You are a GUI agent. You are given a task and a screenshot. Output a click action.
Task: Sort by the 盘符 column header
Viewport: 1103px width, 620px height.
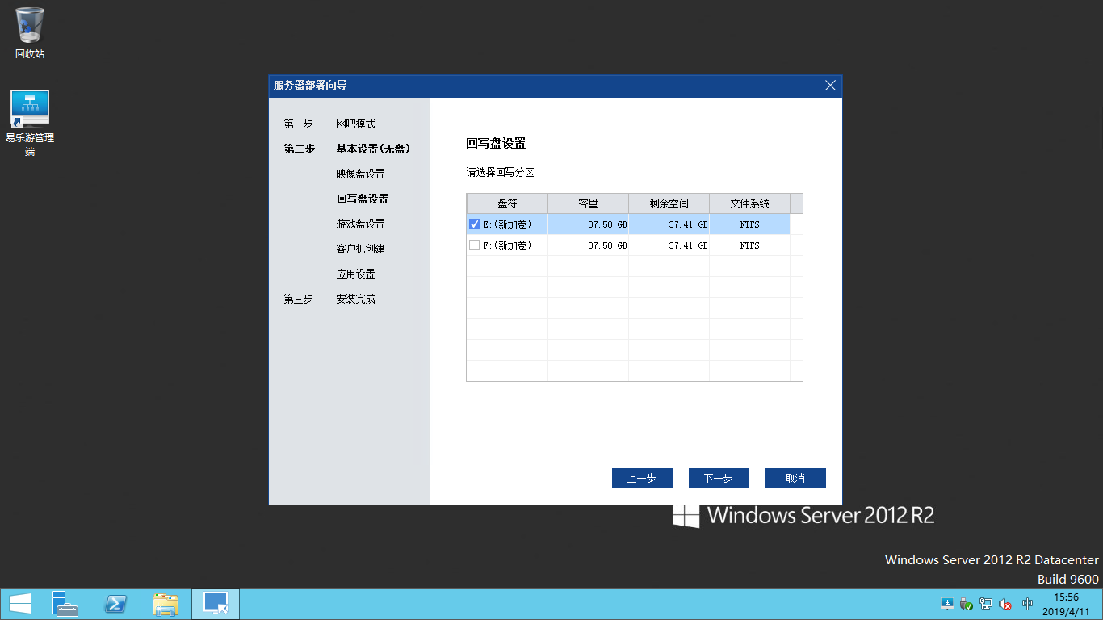pos(507,203)
